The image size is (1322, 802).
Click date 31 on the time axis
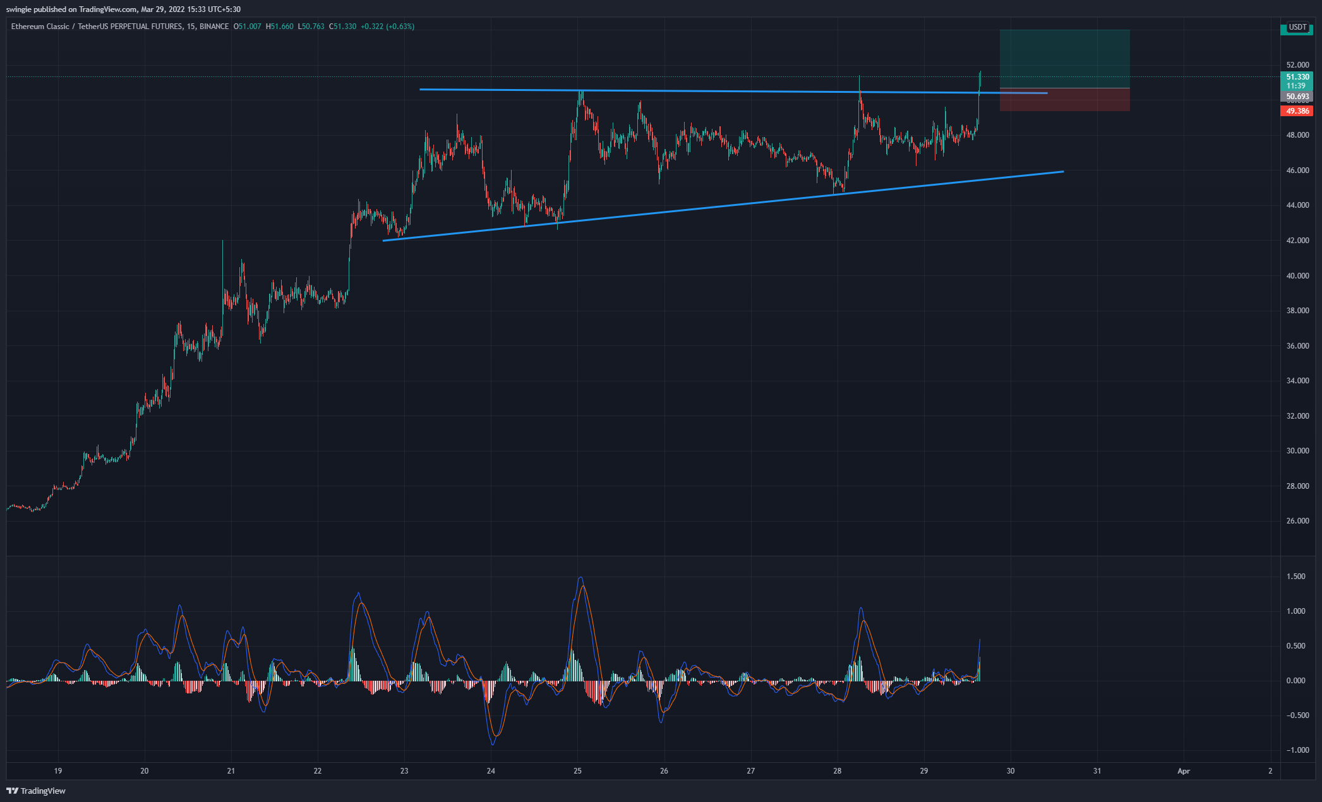1097,771
